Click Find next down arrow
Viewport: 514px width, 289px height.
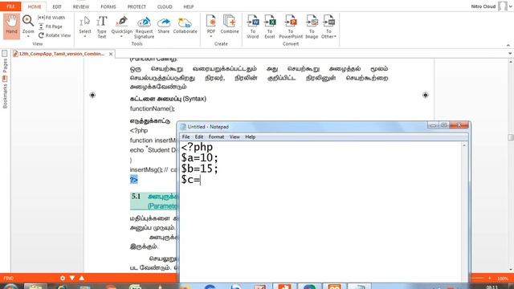[72, 279]
